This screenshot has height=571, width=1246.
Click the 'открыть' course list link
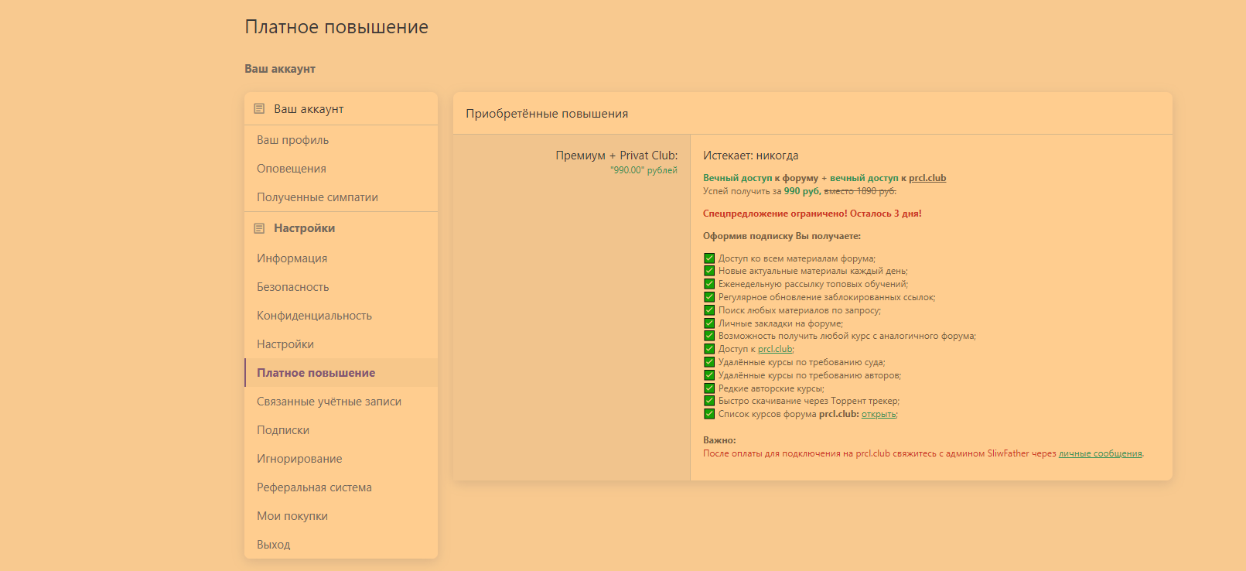point(879,414)
